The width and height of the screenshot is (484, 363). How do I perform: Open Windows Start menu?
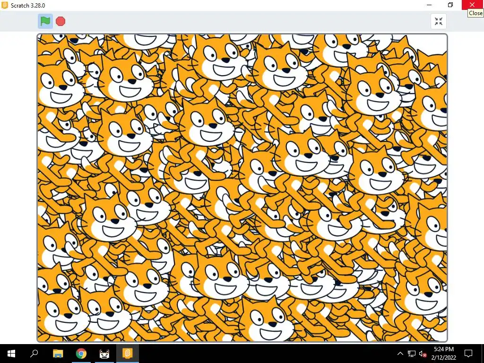coord(11,354)
